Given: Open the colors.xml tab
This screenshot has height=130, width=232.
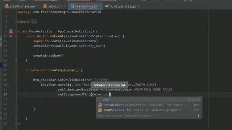Looking at the screenshot, I should tap(55, 6).
